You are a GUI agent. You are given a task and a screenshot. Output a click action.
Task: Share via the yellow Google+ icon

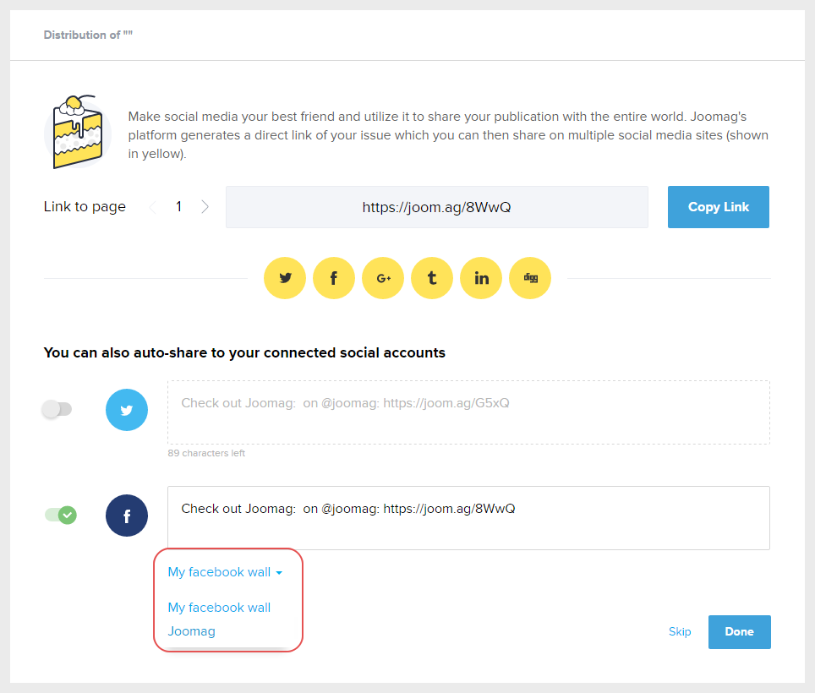pos(383,278)
